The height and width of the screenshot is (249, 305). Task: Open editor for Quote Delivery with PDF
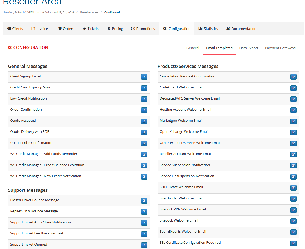point(144,133)
